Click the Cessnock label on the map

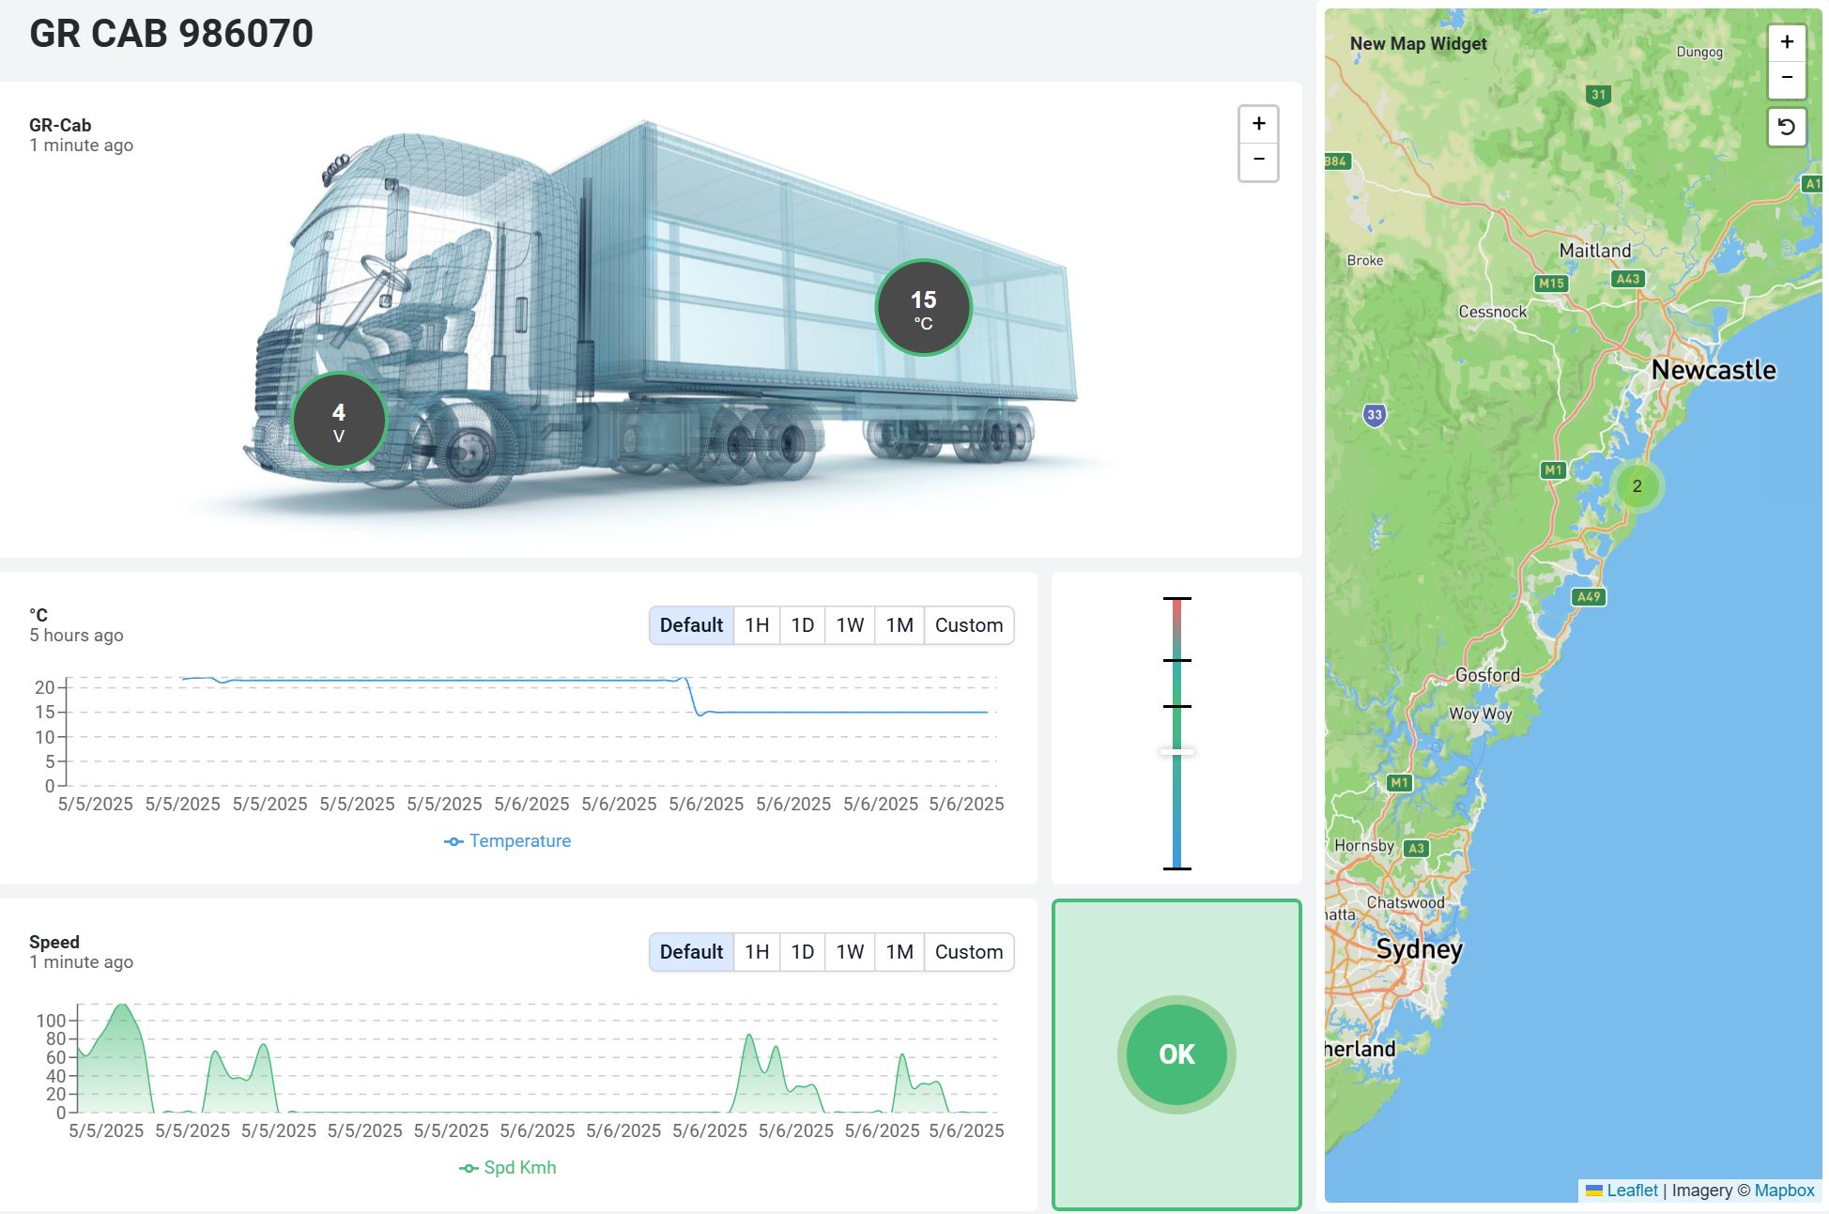(1492, 312)
